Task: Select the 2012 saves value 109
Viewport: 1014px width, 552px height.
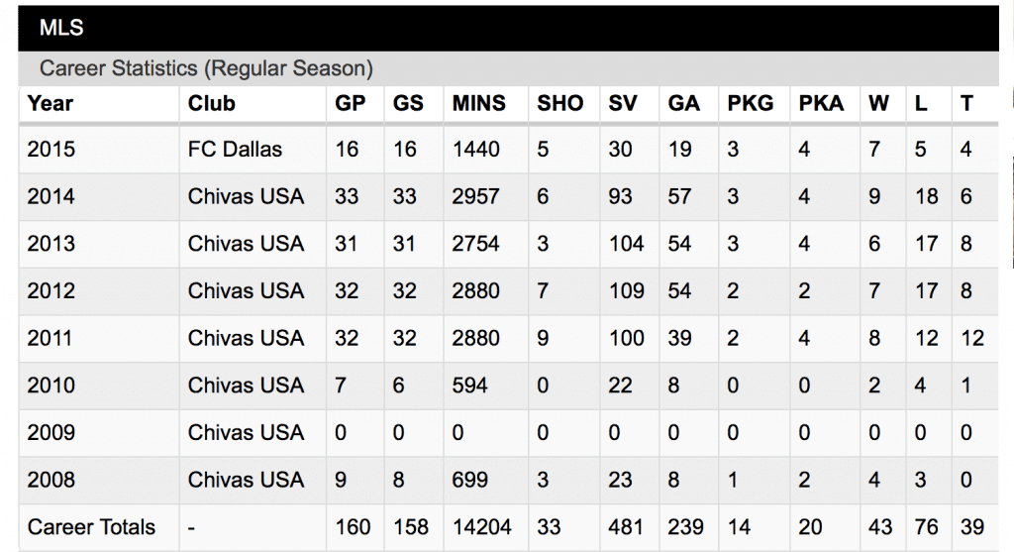Action: pyautogui.click(x=626, y=291)
